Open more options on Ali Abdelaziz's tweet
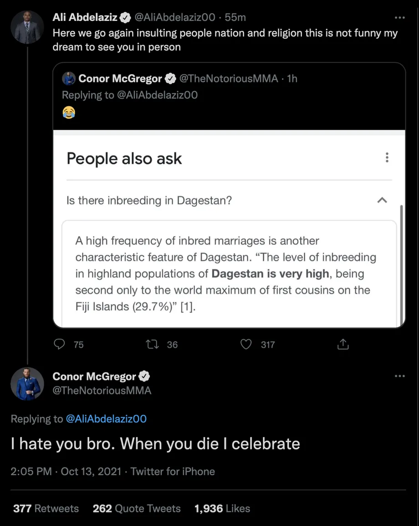The width and height of the screenshot is (419, 526). 399,18
